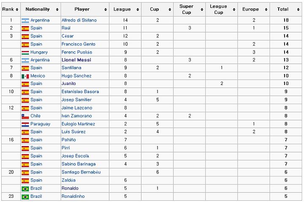This screenshot has height=202, width=304.
Task: Sort the Cup column via its arrows
Action: [170, 10]
